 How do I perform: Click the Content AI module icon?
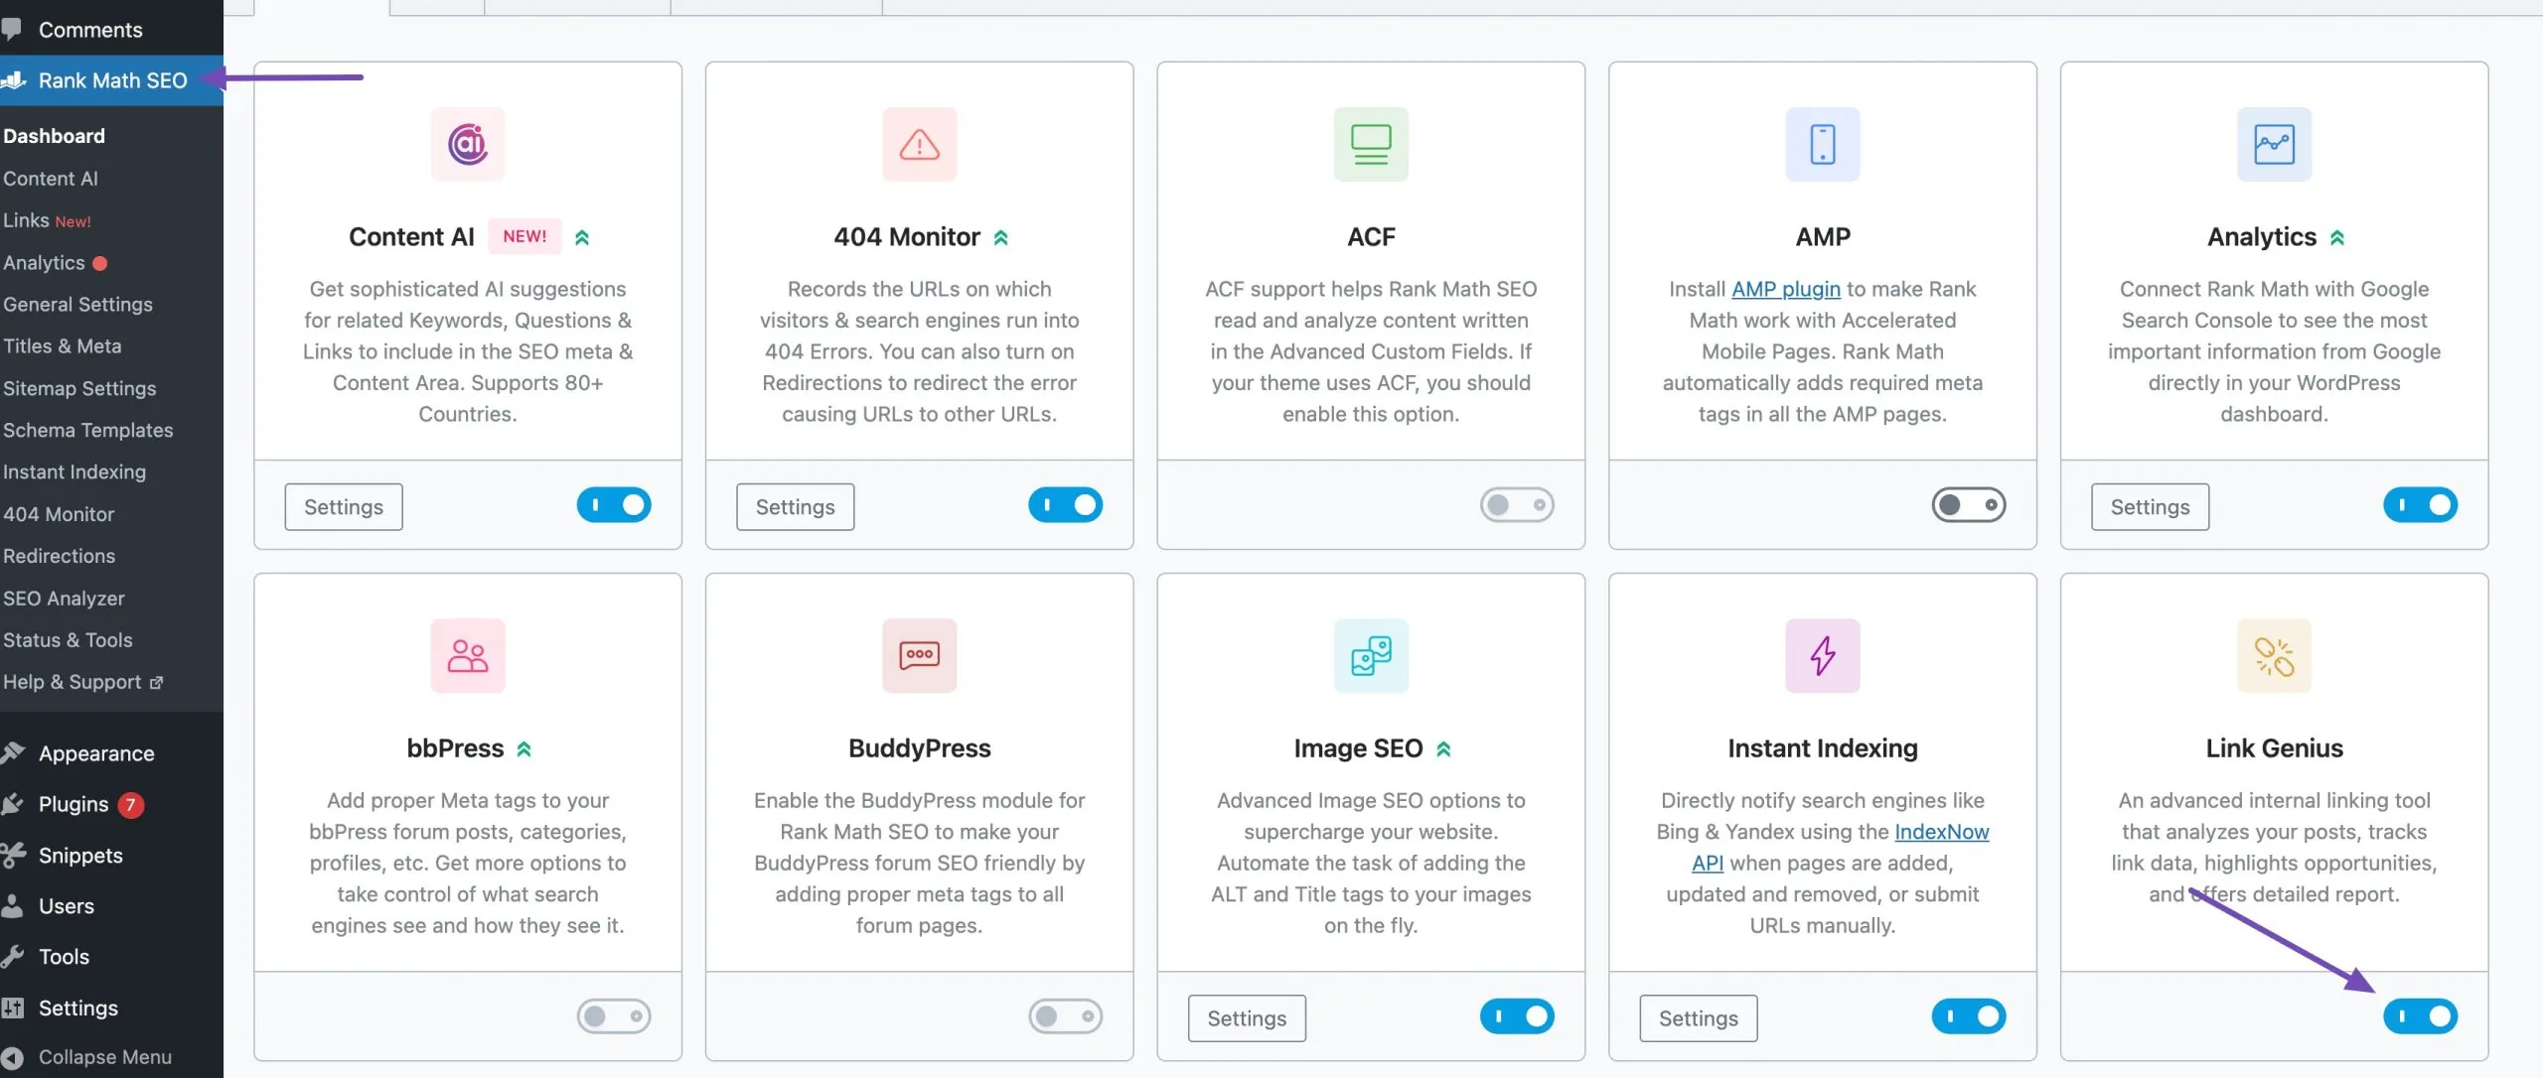[x=467, y=145]
